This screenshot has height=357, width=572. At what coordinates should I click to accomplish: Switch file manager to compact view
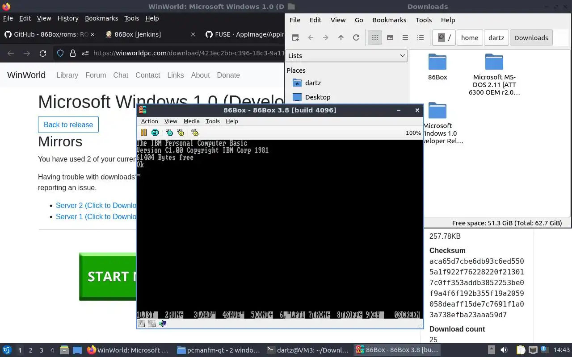point(405,38)
